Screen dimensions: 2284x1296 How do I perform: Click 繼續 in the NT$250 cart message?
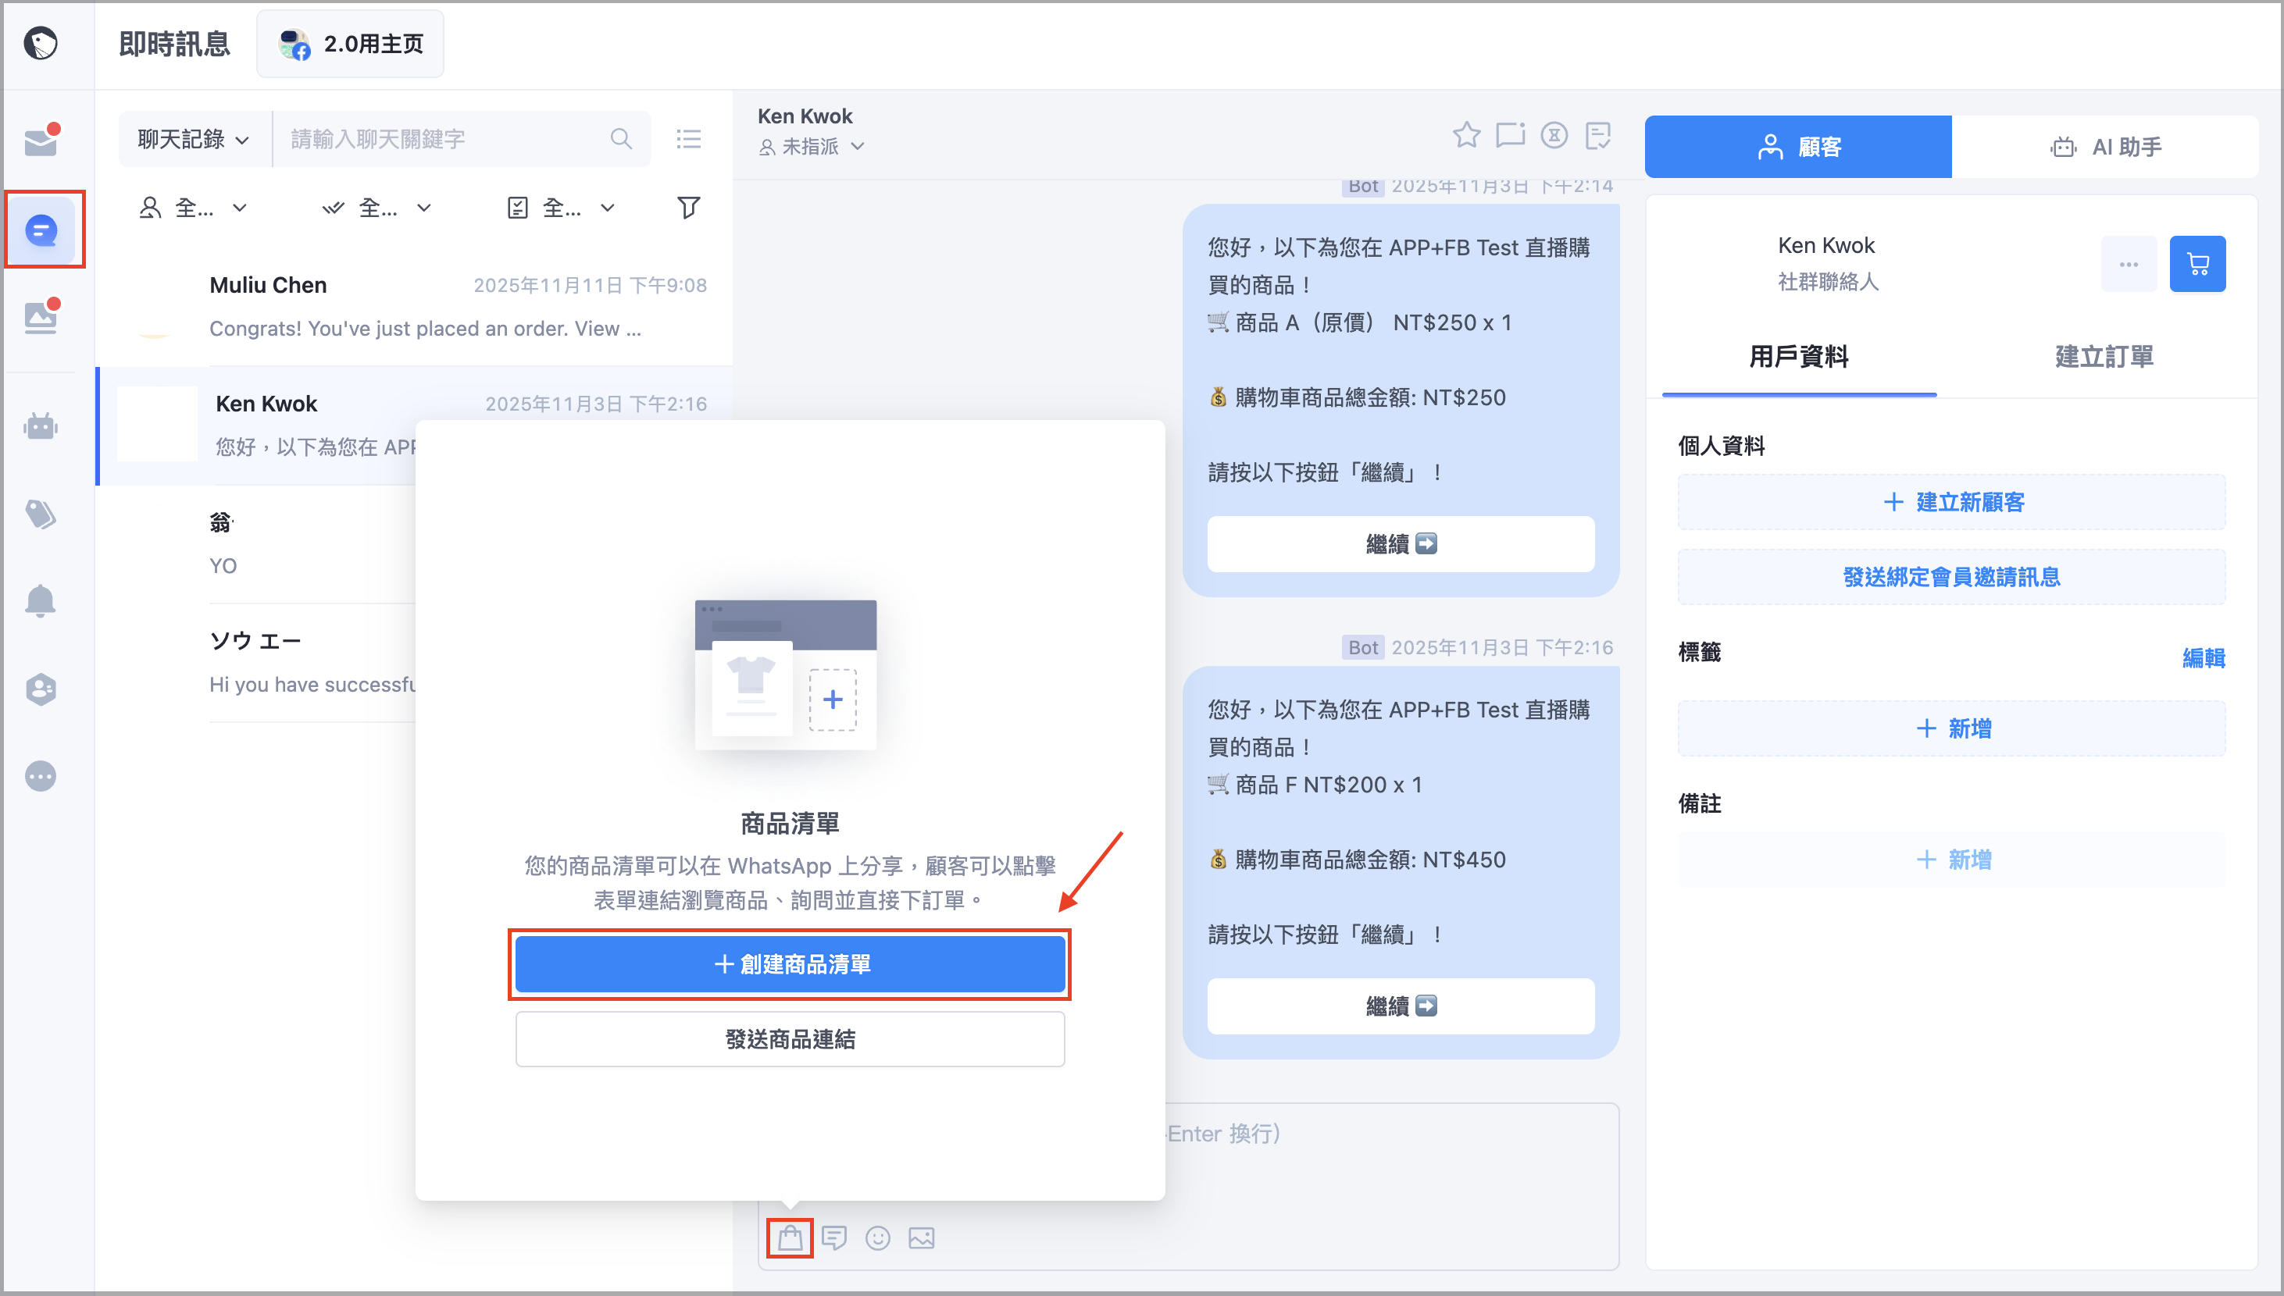click(x=1401, y=544)
